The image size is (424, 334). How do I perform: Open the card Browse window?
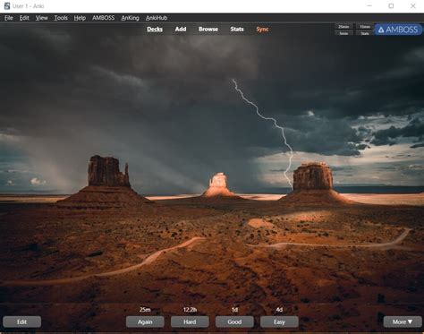208,29
